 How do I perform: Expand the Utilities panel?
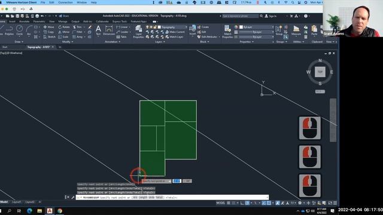point(299,42)
